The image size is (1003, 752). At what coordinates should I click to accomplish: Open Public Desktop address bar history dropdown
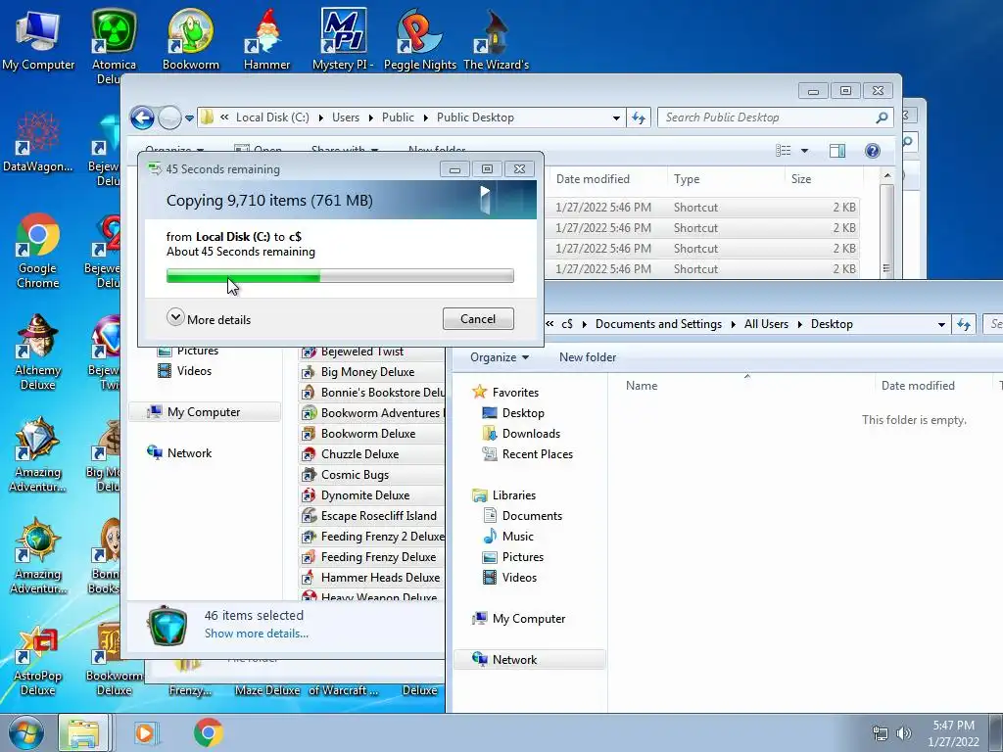[x=616, y=117]
